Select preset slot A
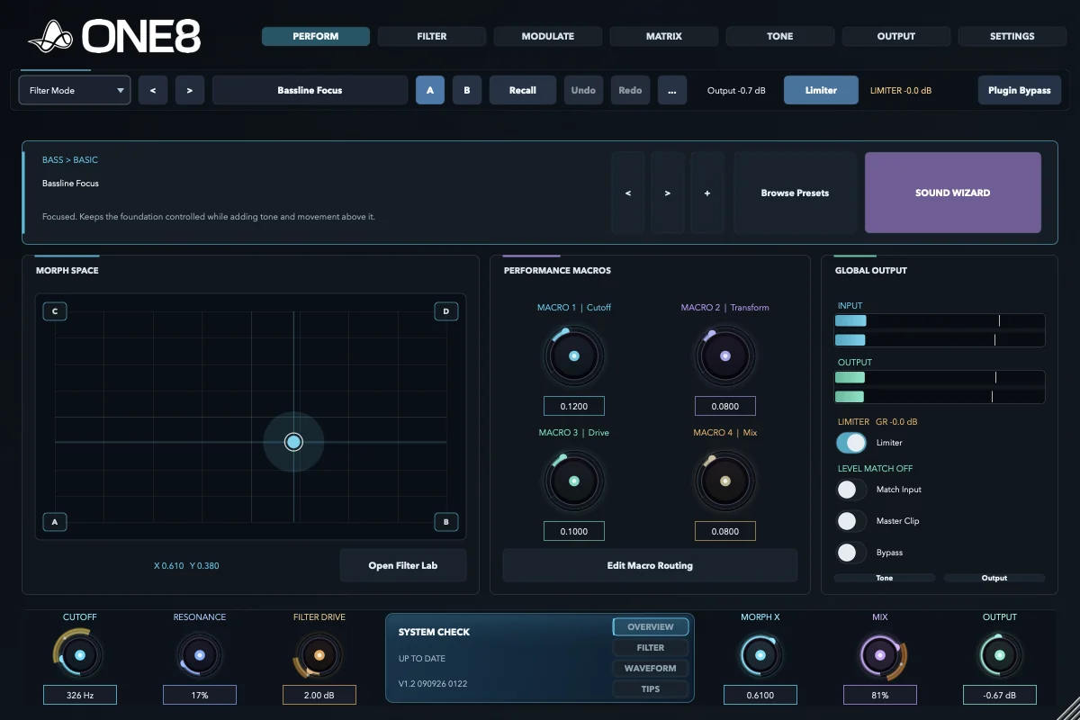This screenshot has width=1080, height=720. point(430,90)
